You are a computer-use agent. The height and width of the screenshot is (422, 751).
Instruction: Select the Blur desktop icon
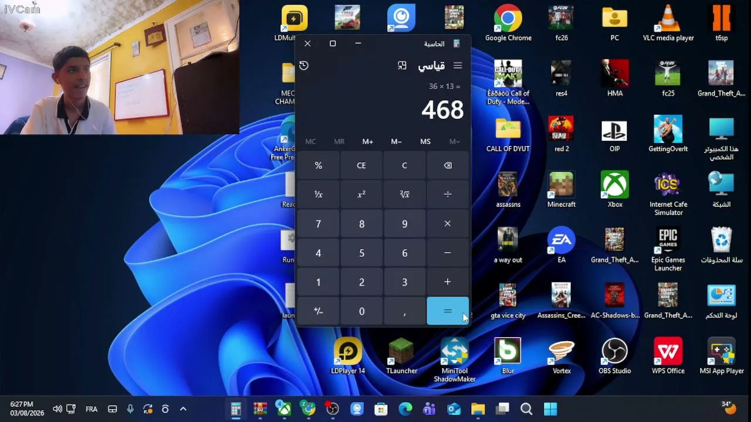click(508, 356)
